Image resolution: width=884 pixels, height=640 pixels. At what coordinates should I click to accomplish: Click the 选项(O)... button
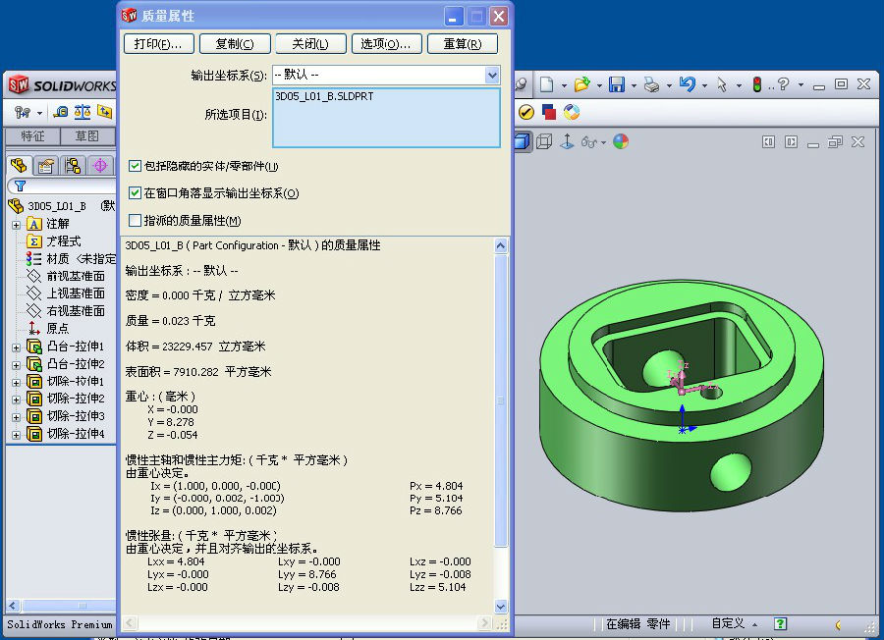click(x=386, y=44)
